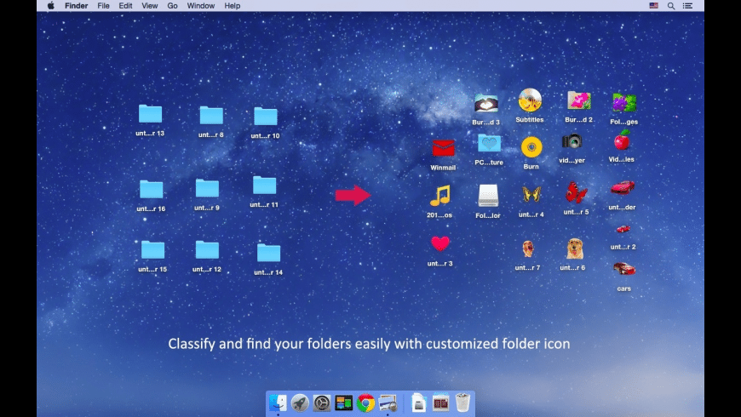Open the input source flag menu
Image resolution: width=741 pixels, height=417 pixels.
[653, 6]
